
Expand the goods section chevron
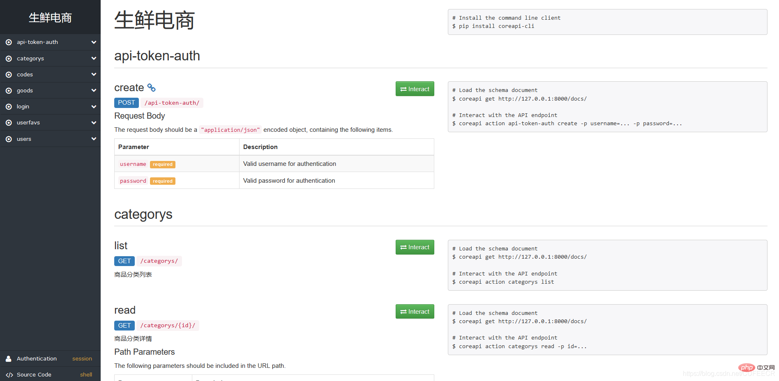pyautogui.click(x=94, y=91)
